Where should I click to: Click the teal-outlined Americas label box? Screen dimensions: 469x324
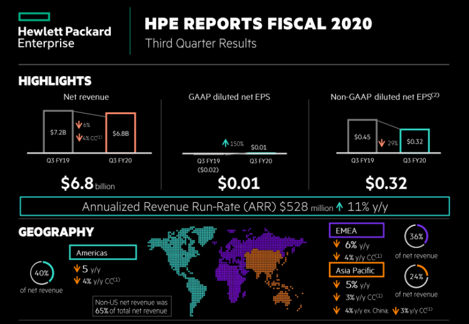coord(103,253)
